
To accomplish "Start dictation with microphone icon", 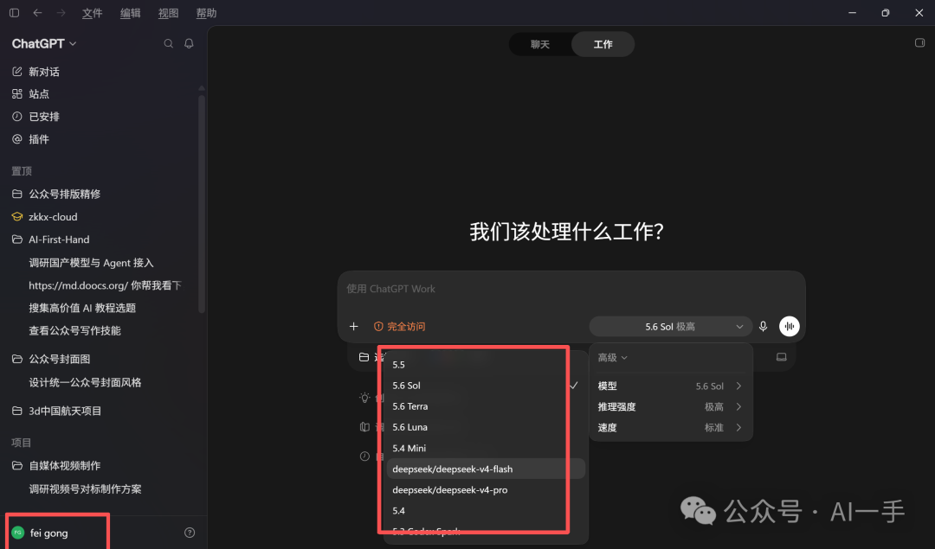I will point(764,326).
